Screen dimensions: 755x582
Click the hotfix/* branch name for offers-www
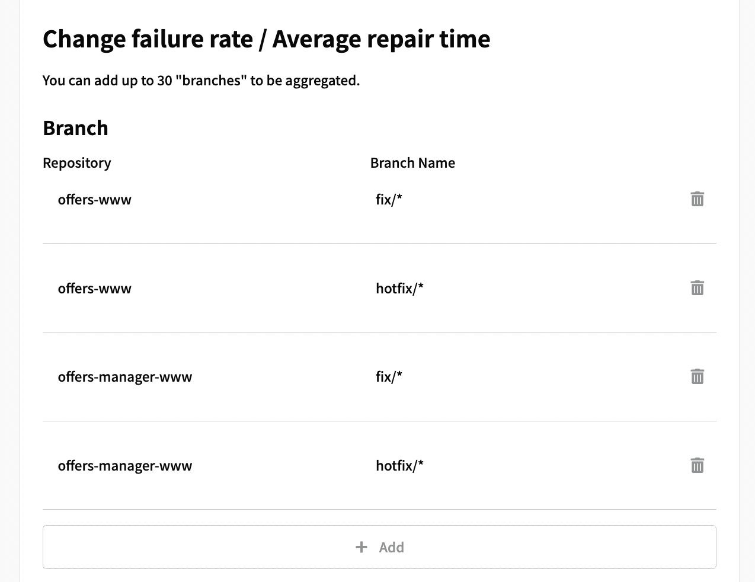point(400,289)
